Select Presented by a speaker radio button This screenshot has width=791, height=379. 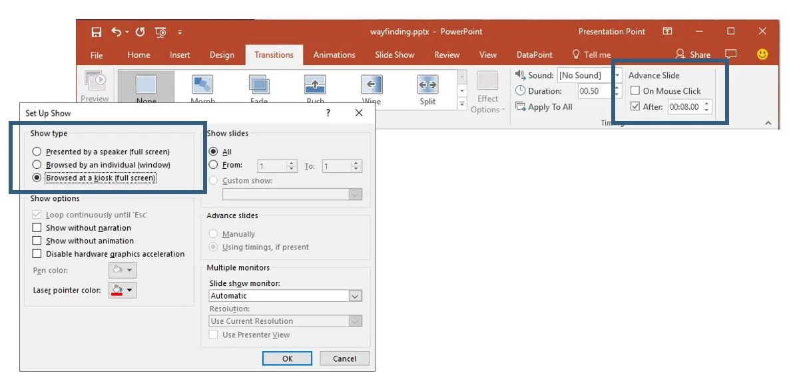coord(37,151)
